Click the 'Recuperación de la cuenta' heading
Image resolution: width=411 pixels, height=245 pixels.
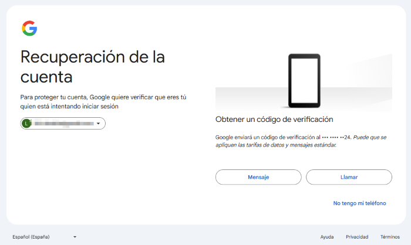coord(92,66)
